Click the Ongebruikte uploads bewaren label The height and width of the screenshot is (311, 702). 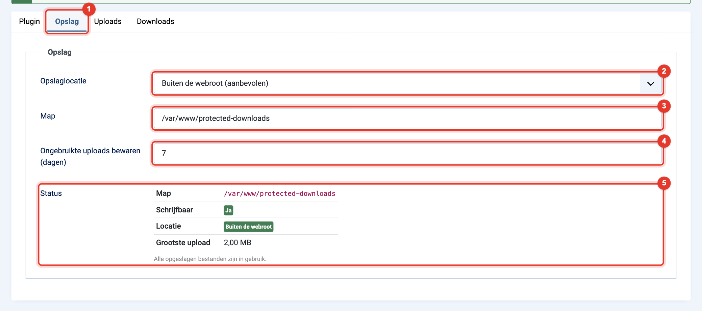coord(90,156)
